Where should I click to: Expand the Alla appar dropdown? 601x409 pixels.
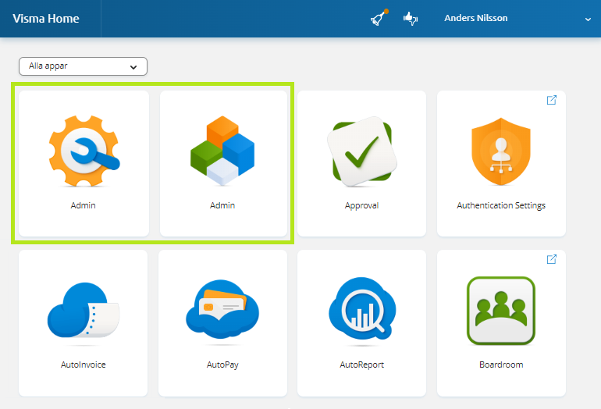click(84, 66)
